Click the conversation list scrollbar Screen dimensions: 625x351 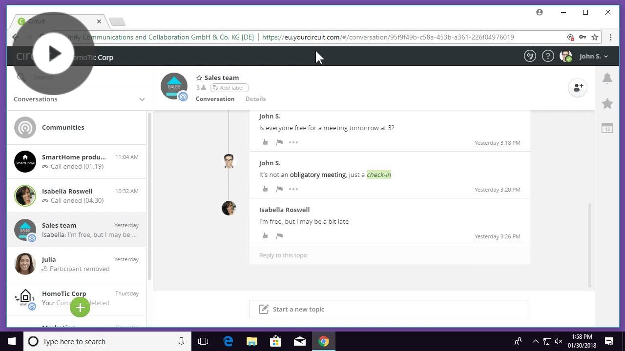coord(149,196)
